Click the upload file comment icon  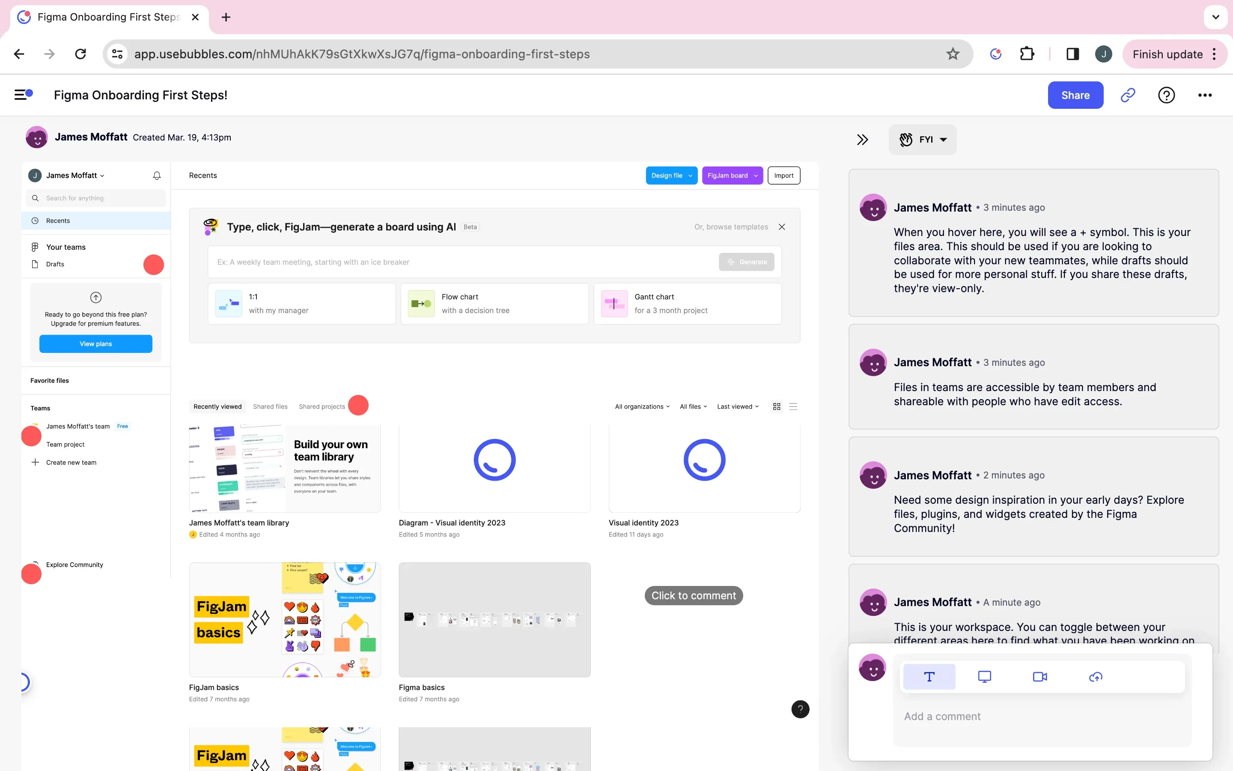click(x=1096, y=677)
